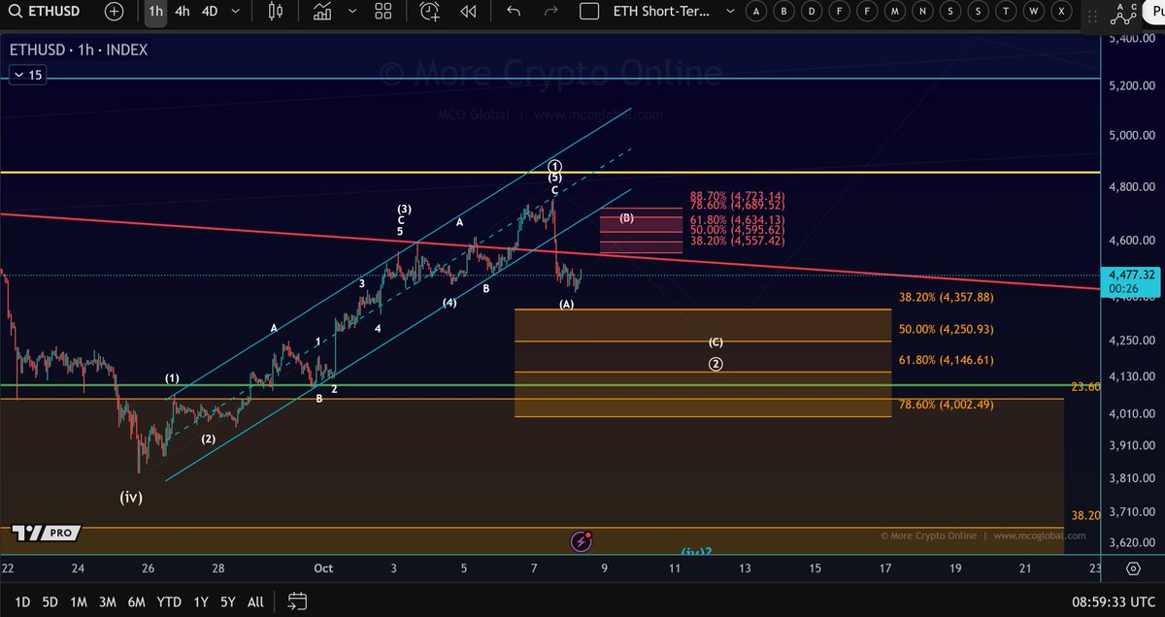
Task: Select the 4D chart interval
Action: [210, 12]
